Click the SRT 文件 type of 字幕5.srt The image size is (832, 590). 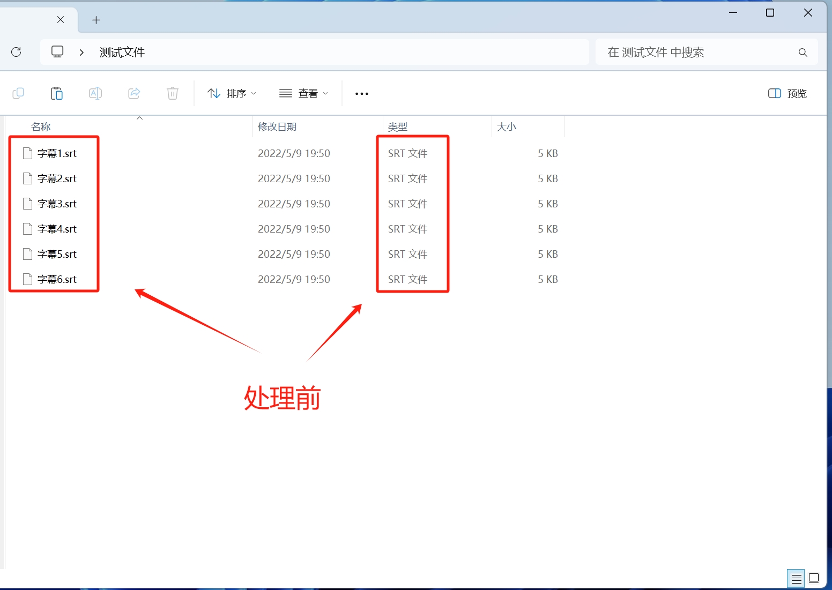[407, 254]
